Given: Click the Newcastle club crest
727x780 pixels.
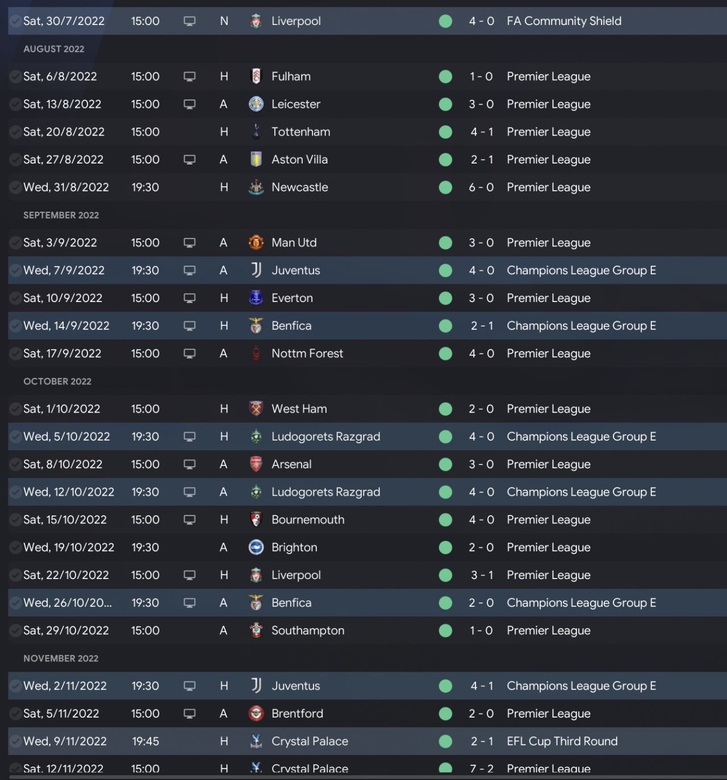Looking at the screenshot, I should (x=256, y=187).
